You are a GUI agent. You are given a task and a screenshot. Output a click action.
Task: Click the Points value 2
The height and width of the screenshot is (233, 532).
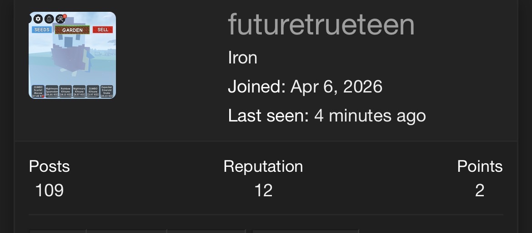pyautogui.click(x=479, y=190)
